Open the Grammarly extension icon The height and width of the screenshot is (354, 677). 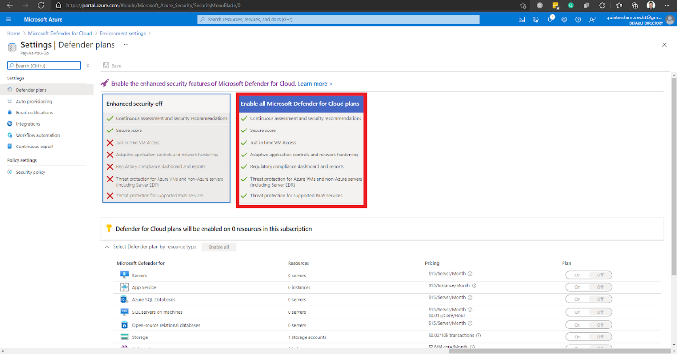[x=571, y=5]
